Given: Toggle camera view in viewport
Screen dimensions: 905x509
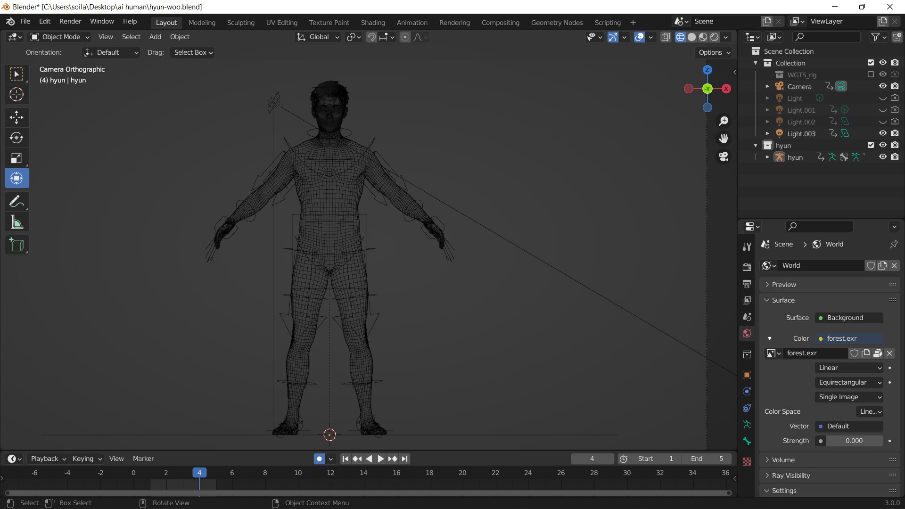Looking at the screenshot, I should point(724,156).
